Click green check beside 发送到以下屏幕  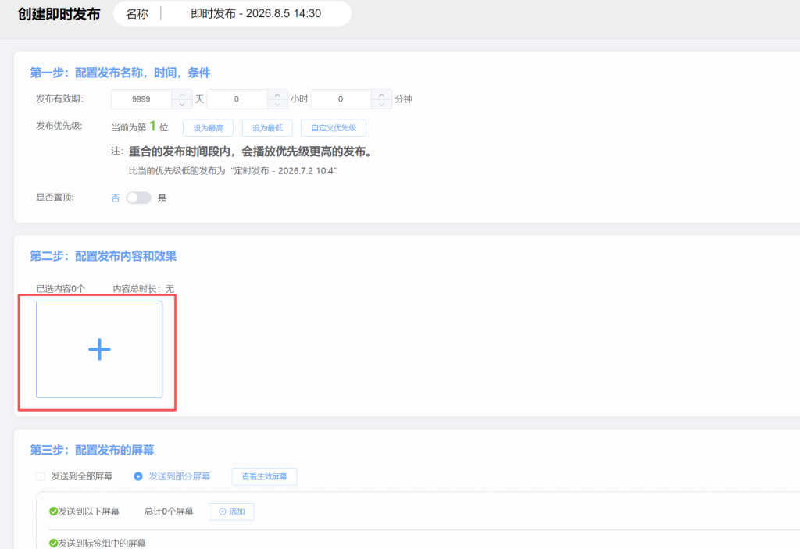pyautogui.click(x=53, y=512)
